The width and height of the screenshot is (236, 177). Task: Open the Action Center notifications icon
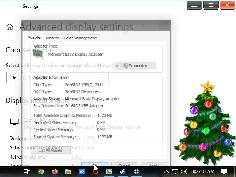tap(224, 171)
